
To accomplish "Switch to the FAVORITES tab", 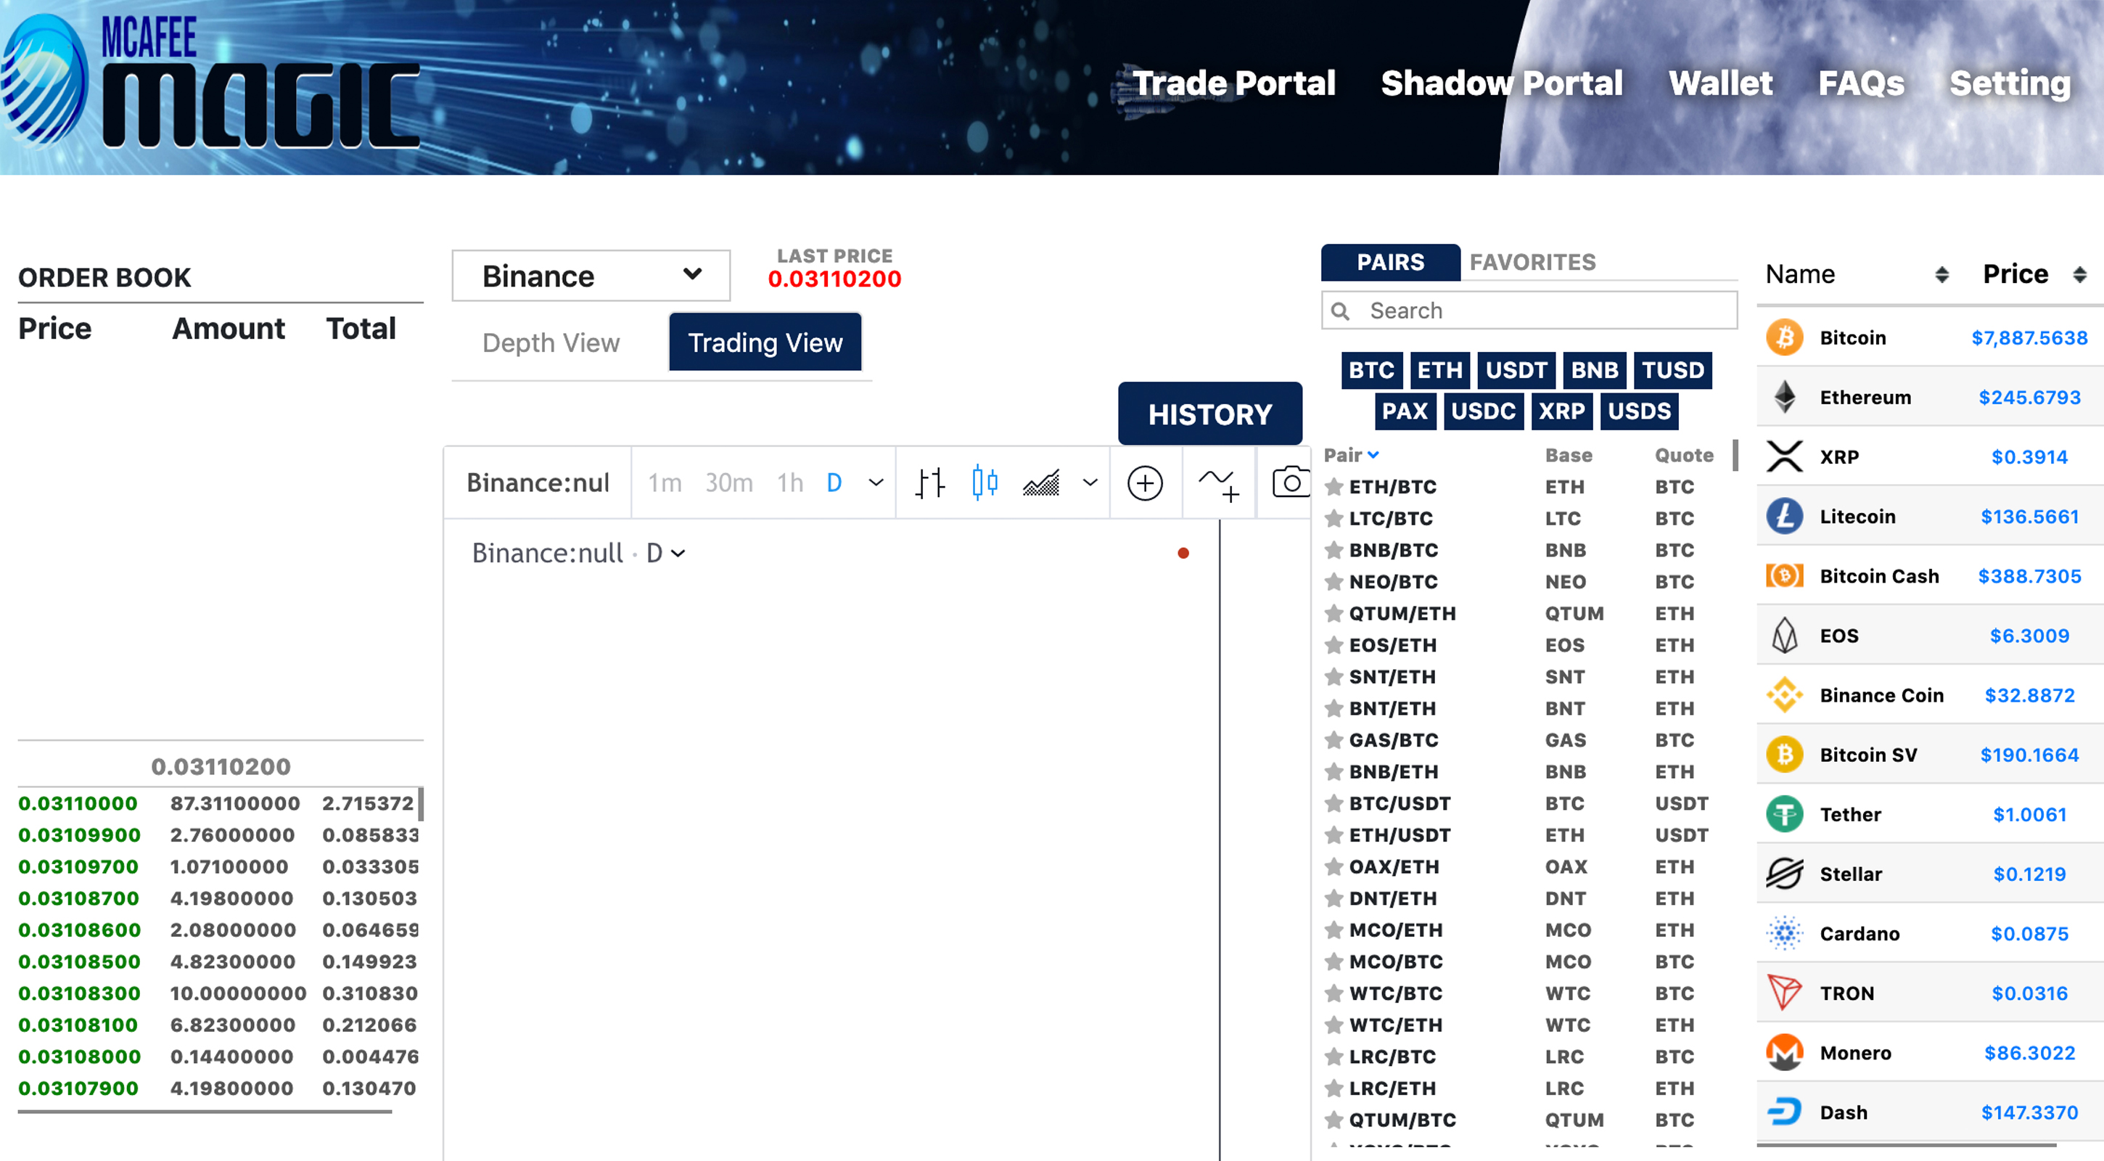I will click(x=1532, y=261).
